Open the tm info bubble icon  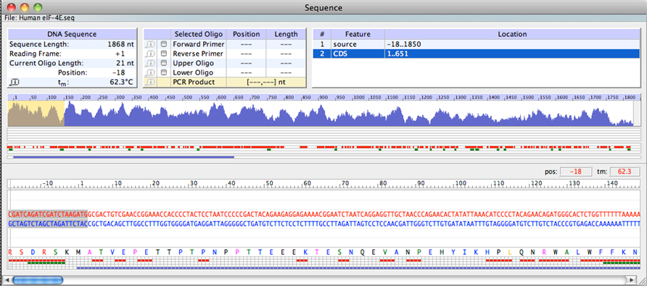tap(14, 83)
